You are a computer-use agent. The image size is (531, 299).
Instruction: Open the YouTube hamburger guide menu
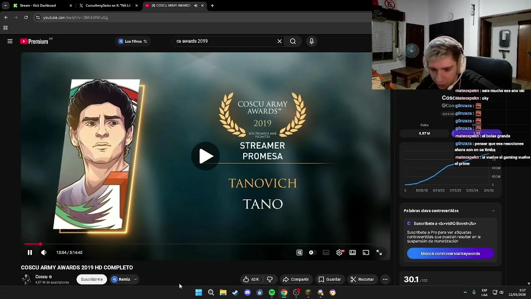point(10,41)
